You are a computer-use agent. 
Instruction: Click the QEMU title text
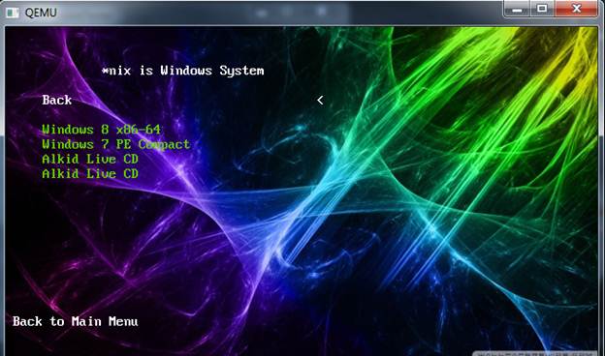41,13
